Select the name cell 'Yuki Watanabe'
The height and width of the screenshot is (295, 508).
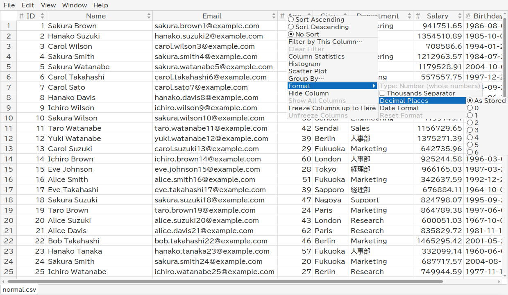100,138
